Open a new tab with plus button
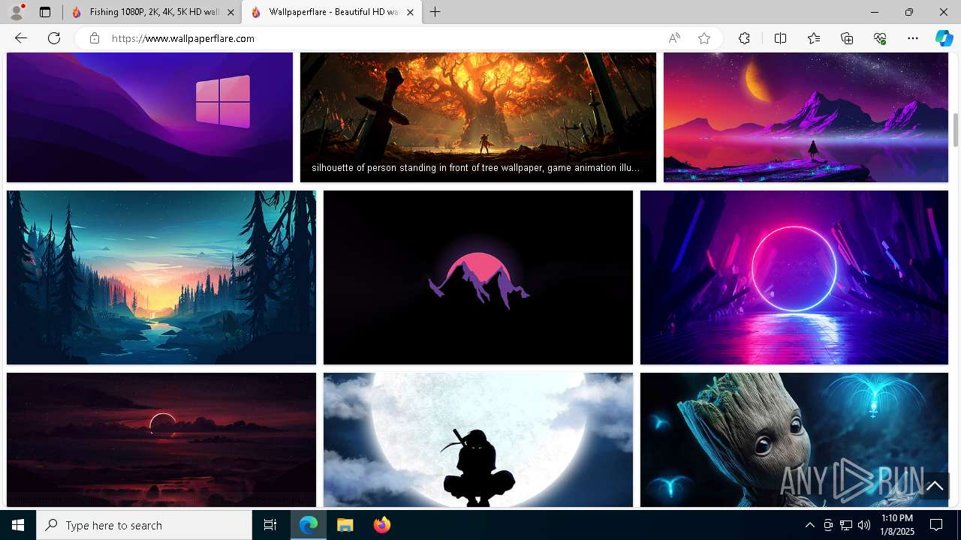Image resolution: width=961 pixels, height=540 pixels. tap(435, 12)
